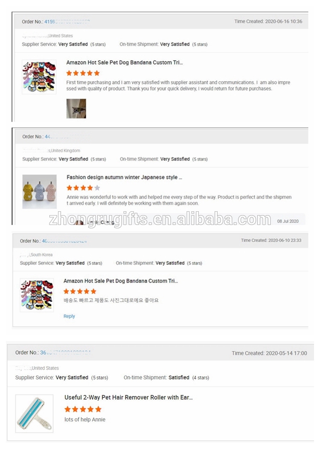Open order number starting with 44
The height and width of the screenshot is (449, 320).
(x=67, y=137)
